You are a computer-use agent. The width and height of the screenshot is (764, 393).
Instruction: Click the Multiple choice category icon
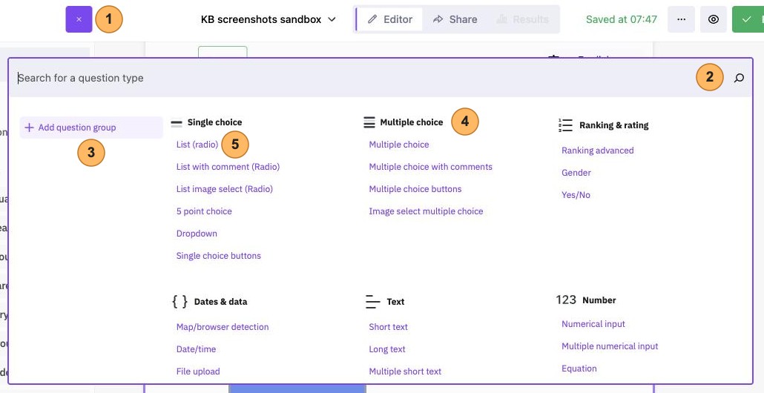point(369,122)
